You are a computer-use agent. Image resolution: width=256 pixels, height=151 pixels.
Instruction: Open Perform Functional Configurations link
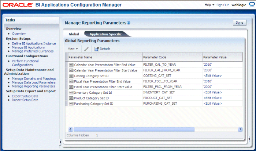[25, 63]
